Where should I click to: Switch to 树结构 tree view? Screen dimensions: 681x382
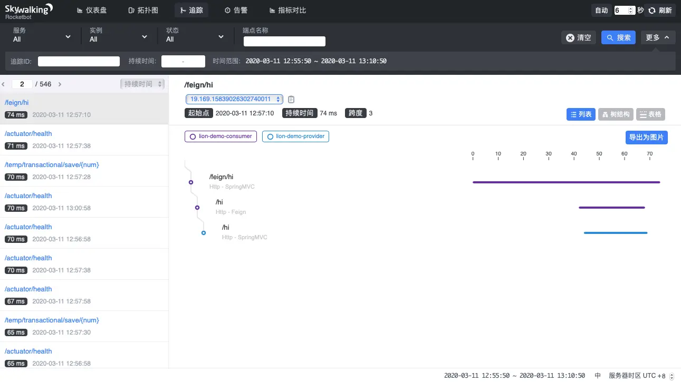616,114
